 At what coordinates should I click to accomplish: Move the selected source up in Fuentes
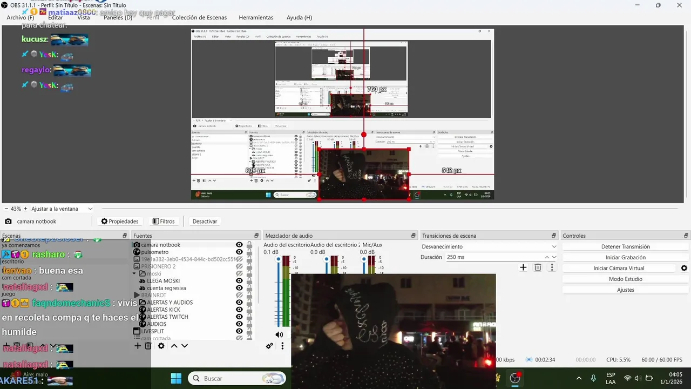[174, 346]
